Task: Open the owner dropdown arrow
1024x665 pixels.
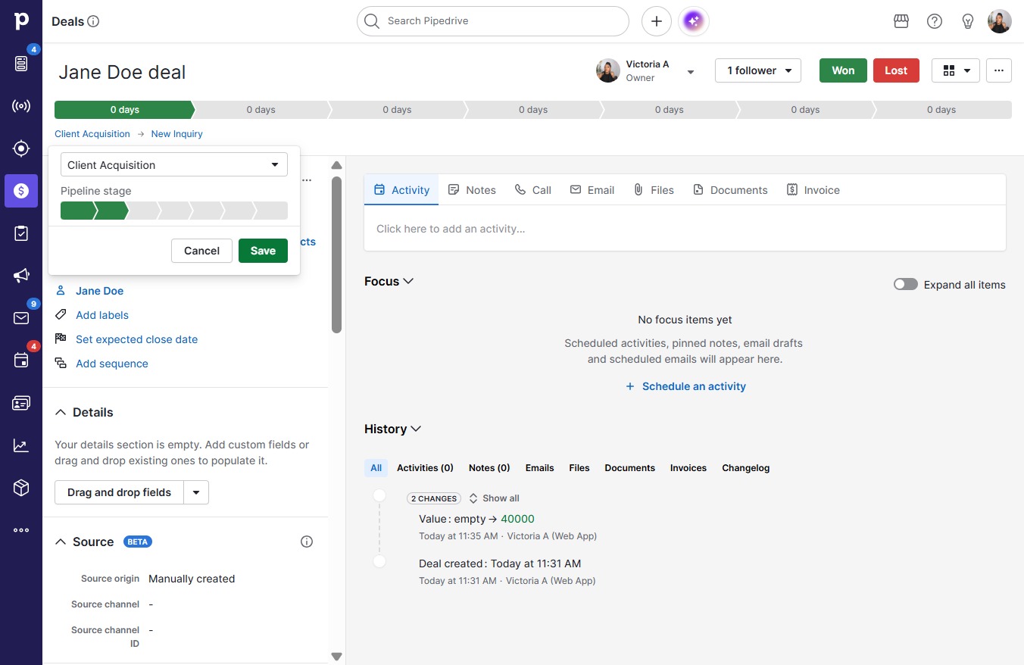Action: (691, 72)
